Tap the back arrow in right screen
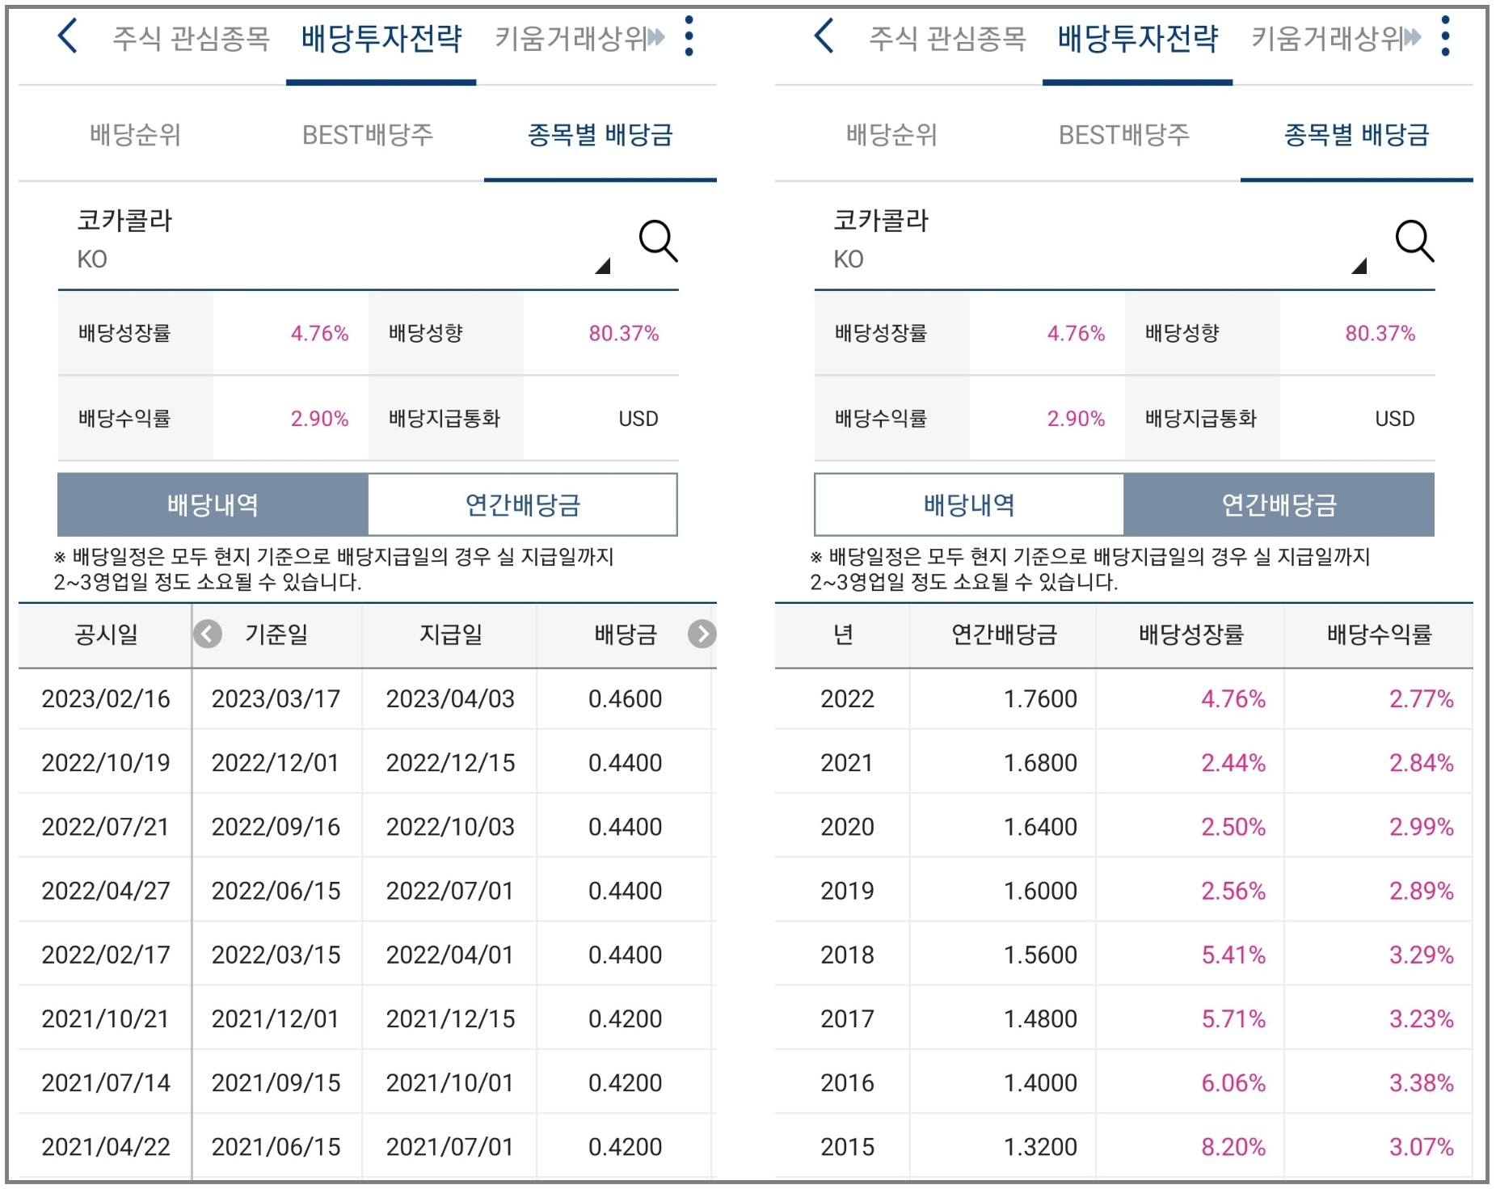1496x1189 pixels. 824,37
